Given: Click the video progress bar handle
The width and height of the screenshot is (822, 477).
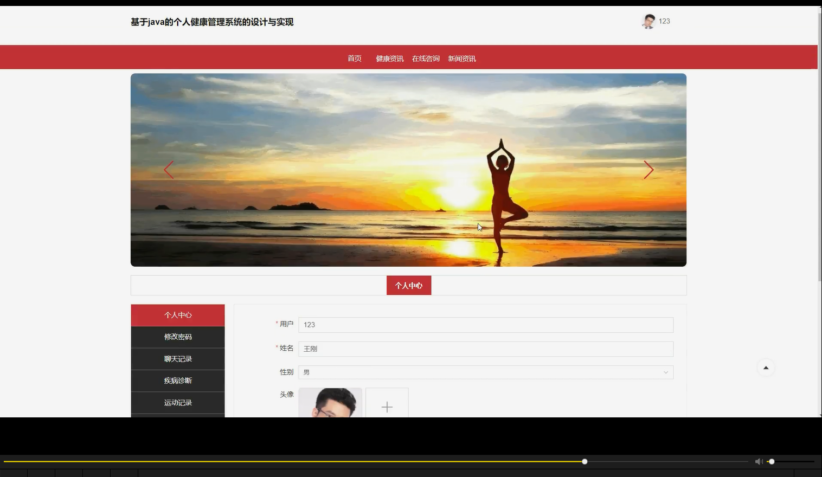Looking at the screenshot, I should click(585, 462).
